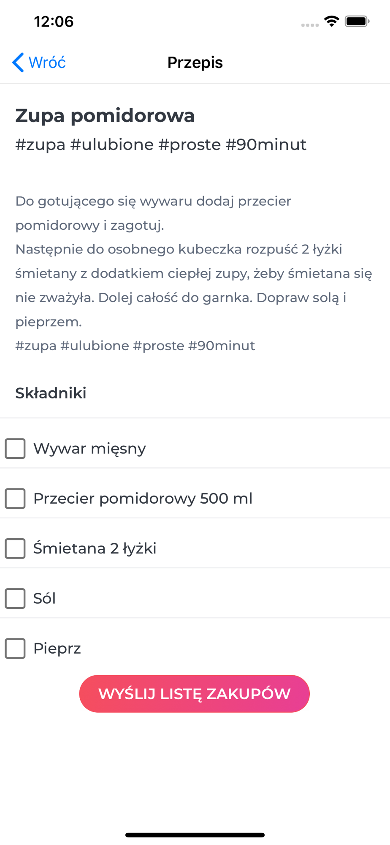Tap the cellular signal dots indicator
Image resolution: width=390 pixels, height=845 pixels.
click(x=310, y=25)
